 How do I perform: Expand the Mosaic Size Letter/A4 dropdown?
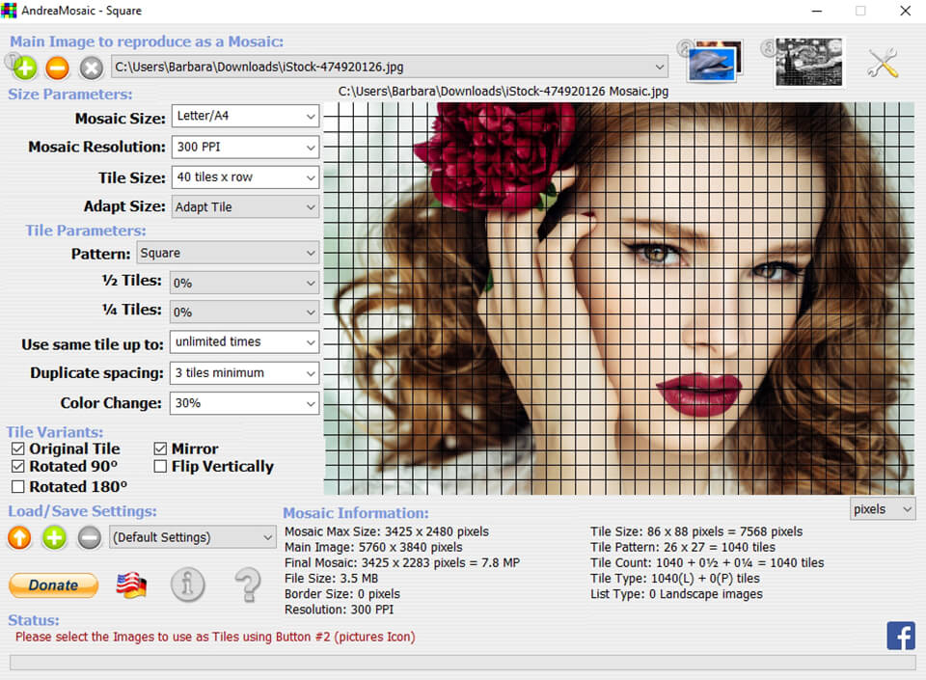(x=245, y=117)
